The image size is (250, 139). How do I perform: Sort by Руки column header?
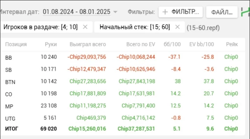point(51,44)
